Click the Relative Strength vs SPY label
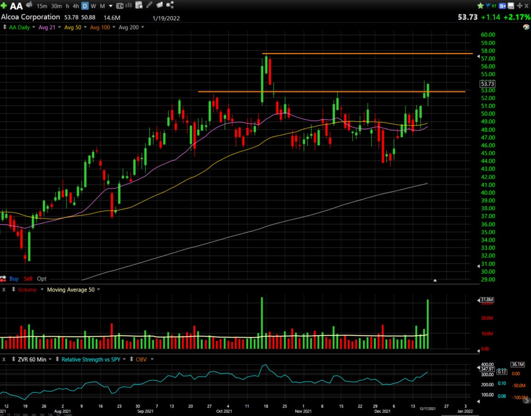Viewport: 531px width, 416px height. [x=91, y=360]
